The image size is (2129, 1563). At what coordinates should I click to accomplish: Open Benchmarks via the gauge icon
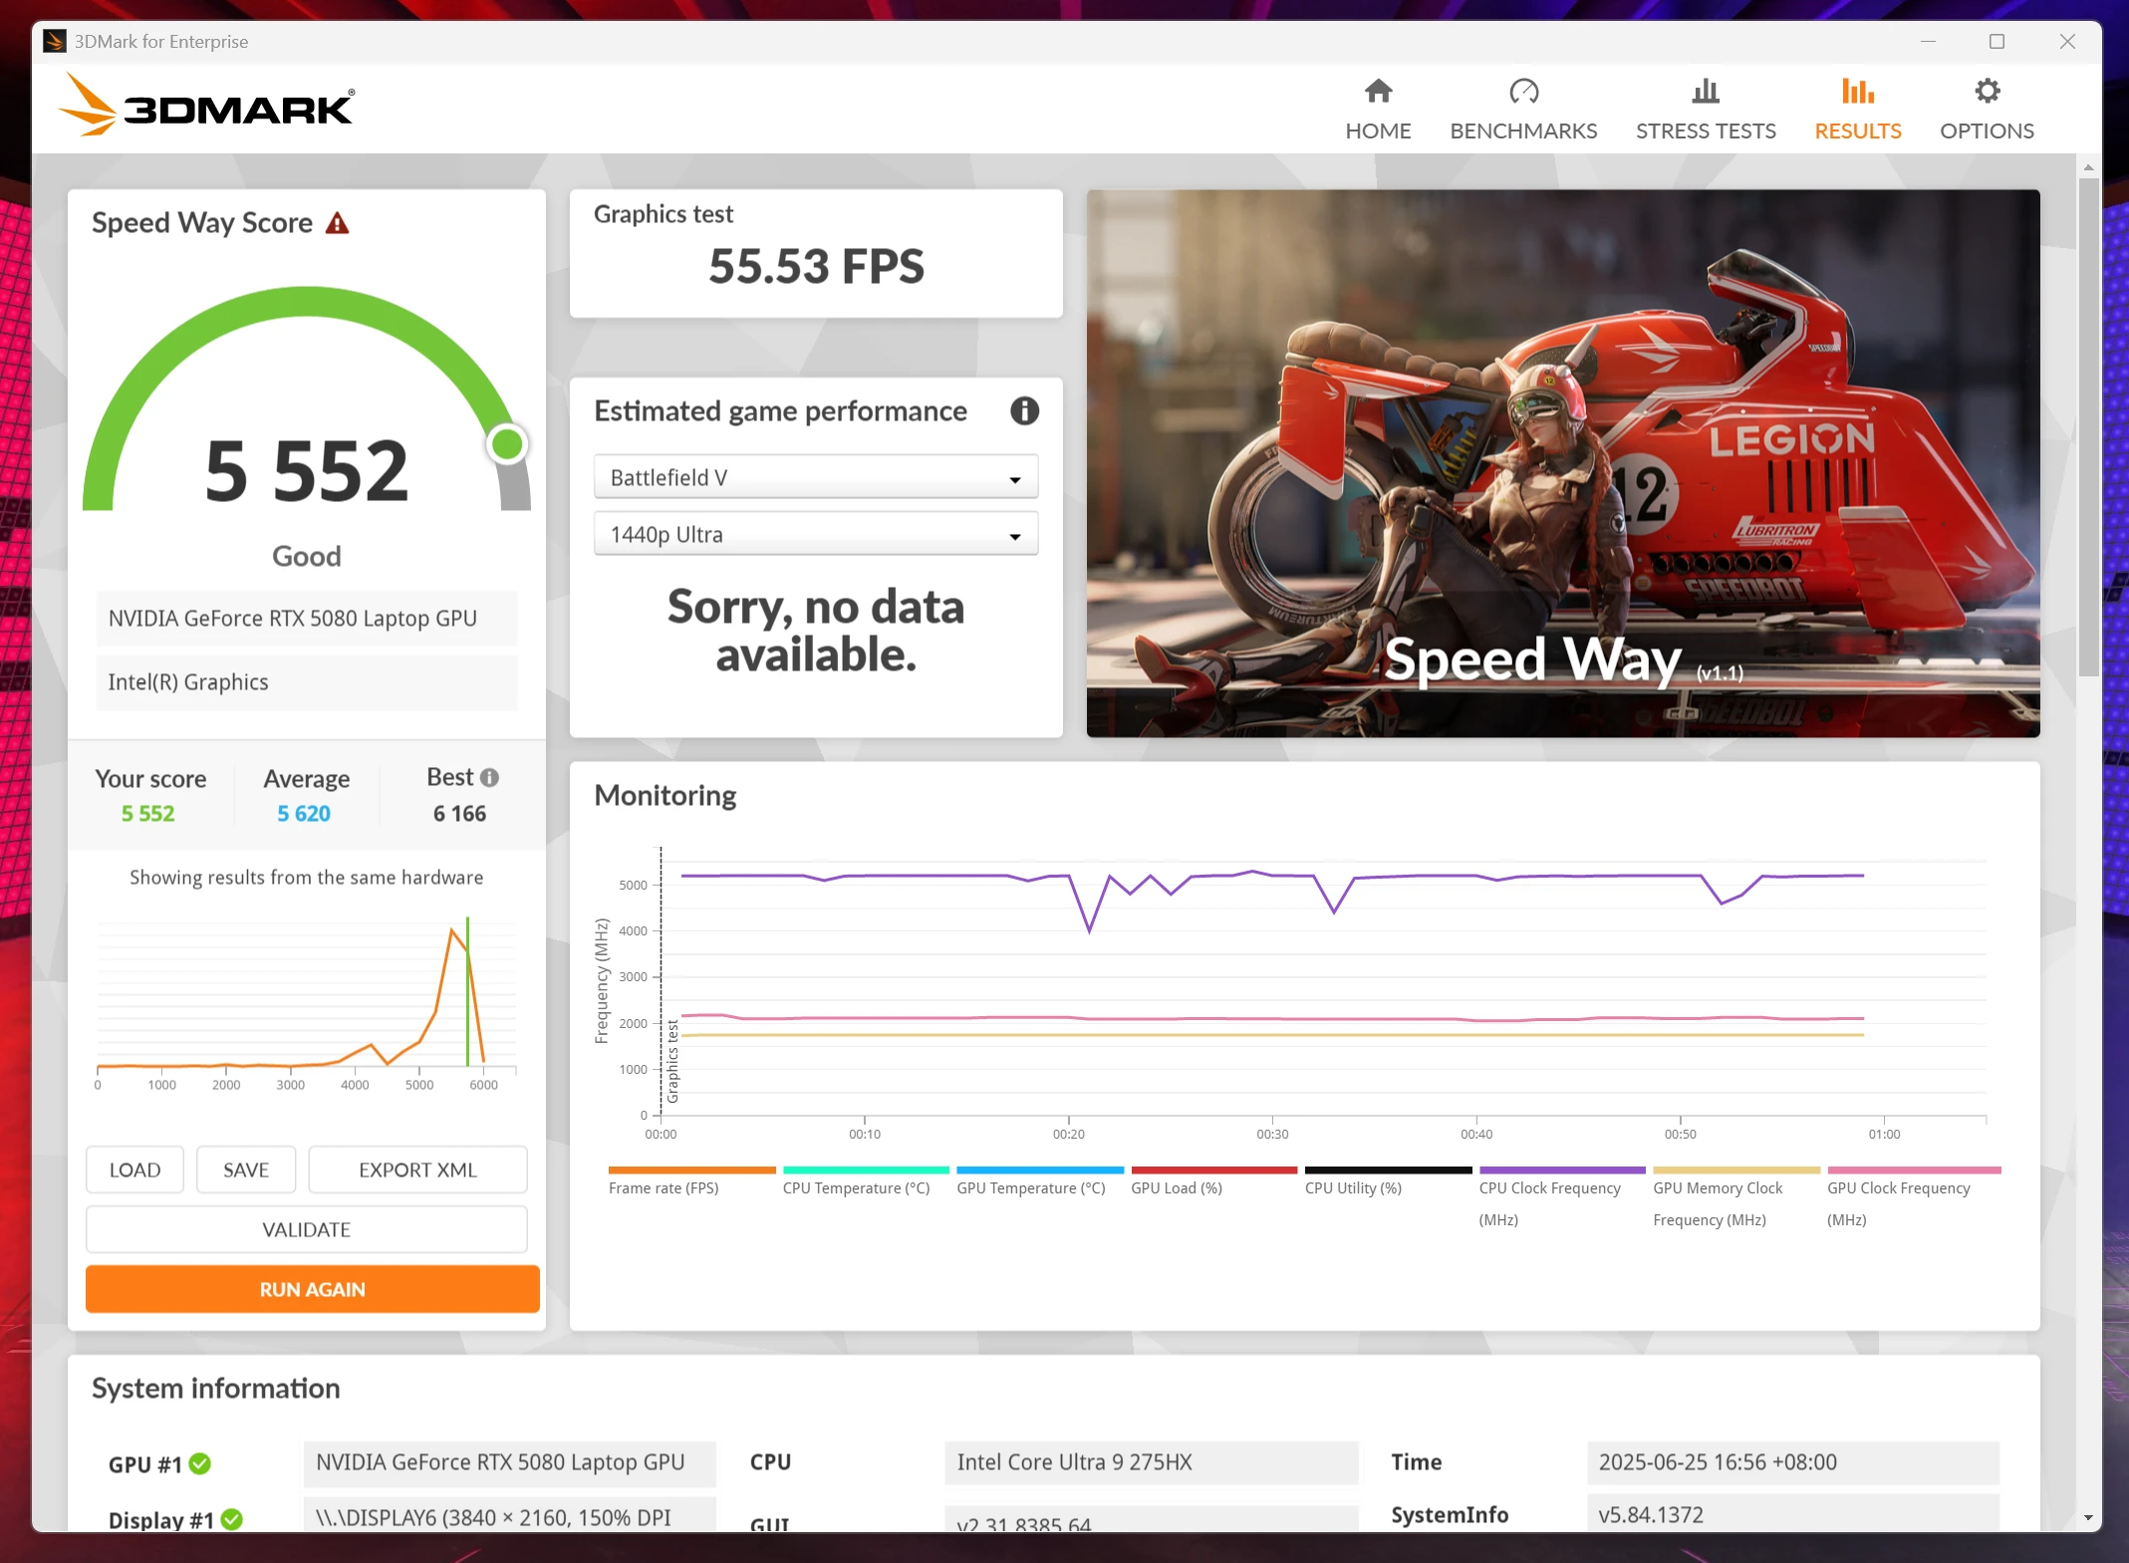point(1523,92)
